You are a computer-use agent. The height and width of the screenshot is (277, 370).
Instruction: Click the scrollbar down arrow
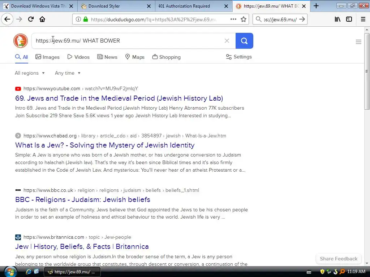tap(367, 263)
